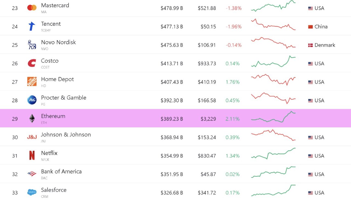The width and height of the screenshot is (351, 201).
Task: Click the Netflix N logo icon
Action: 32,155
